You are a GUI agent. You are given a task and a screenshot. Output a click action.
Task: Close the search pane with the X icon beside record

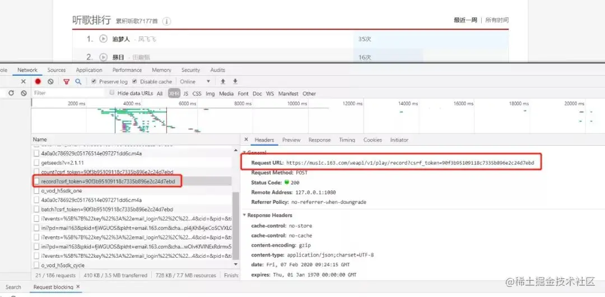[23, 81]
